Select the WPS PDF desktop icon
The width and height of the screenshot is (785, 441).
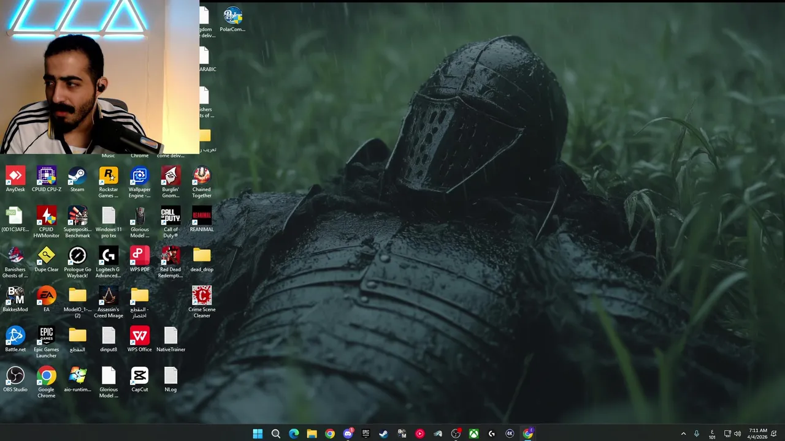[139, 259]
